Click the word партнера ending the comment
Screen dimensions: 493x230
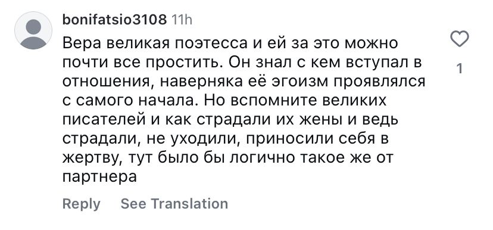pos(99,177)
